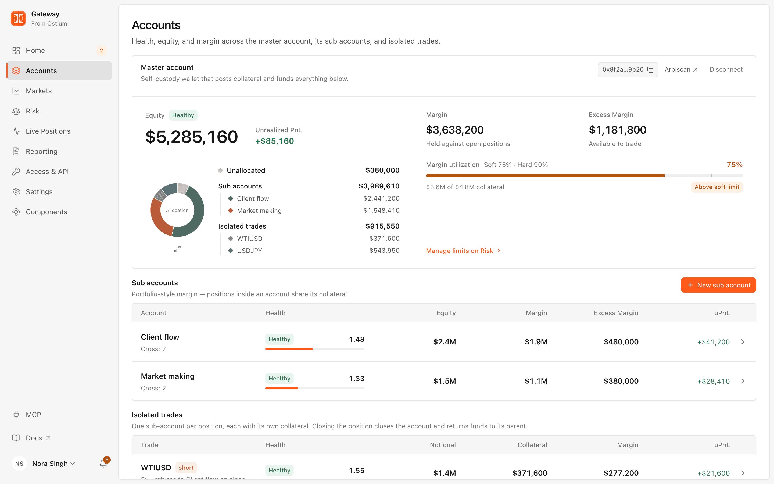This screenshot has height=484, width=774.
Task: Expand the Market making row chevron
Action: (743, 381)
